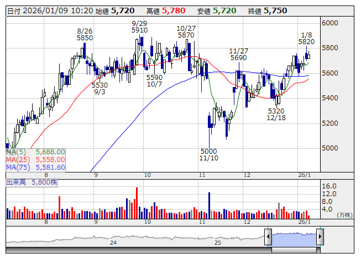This screenshot has height=259, width=361.
Task: Click the 安値 5,720 low price
Action: [217, 11]
